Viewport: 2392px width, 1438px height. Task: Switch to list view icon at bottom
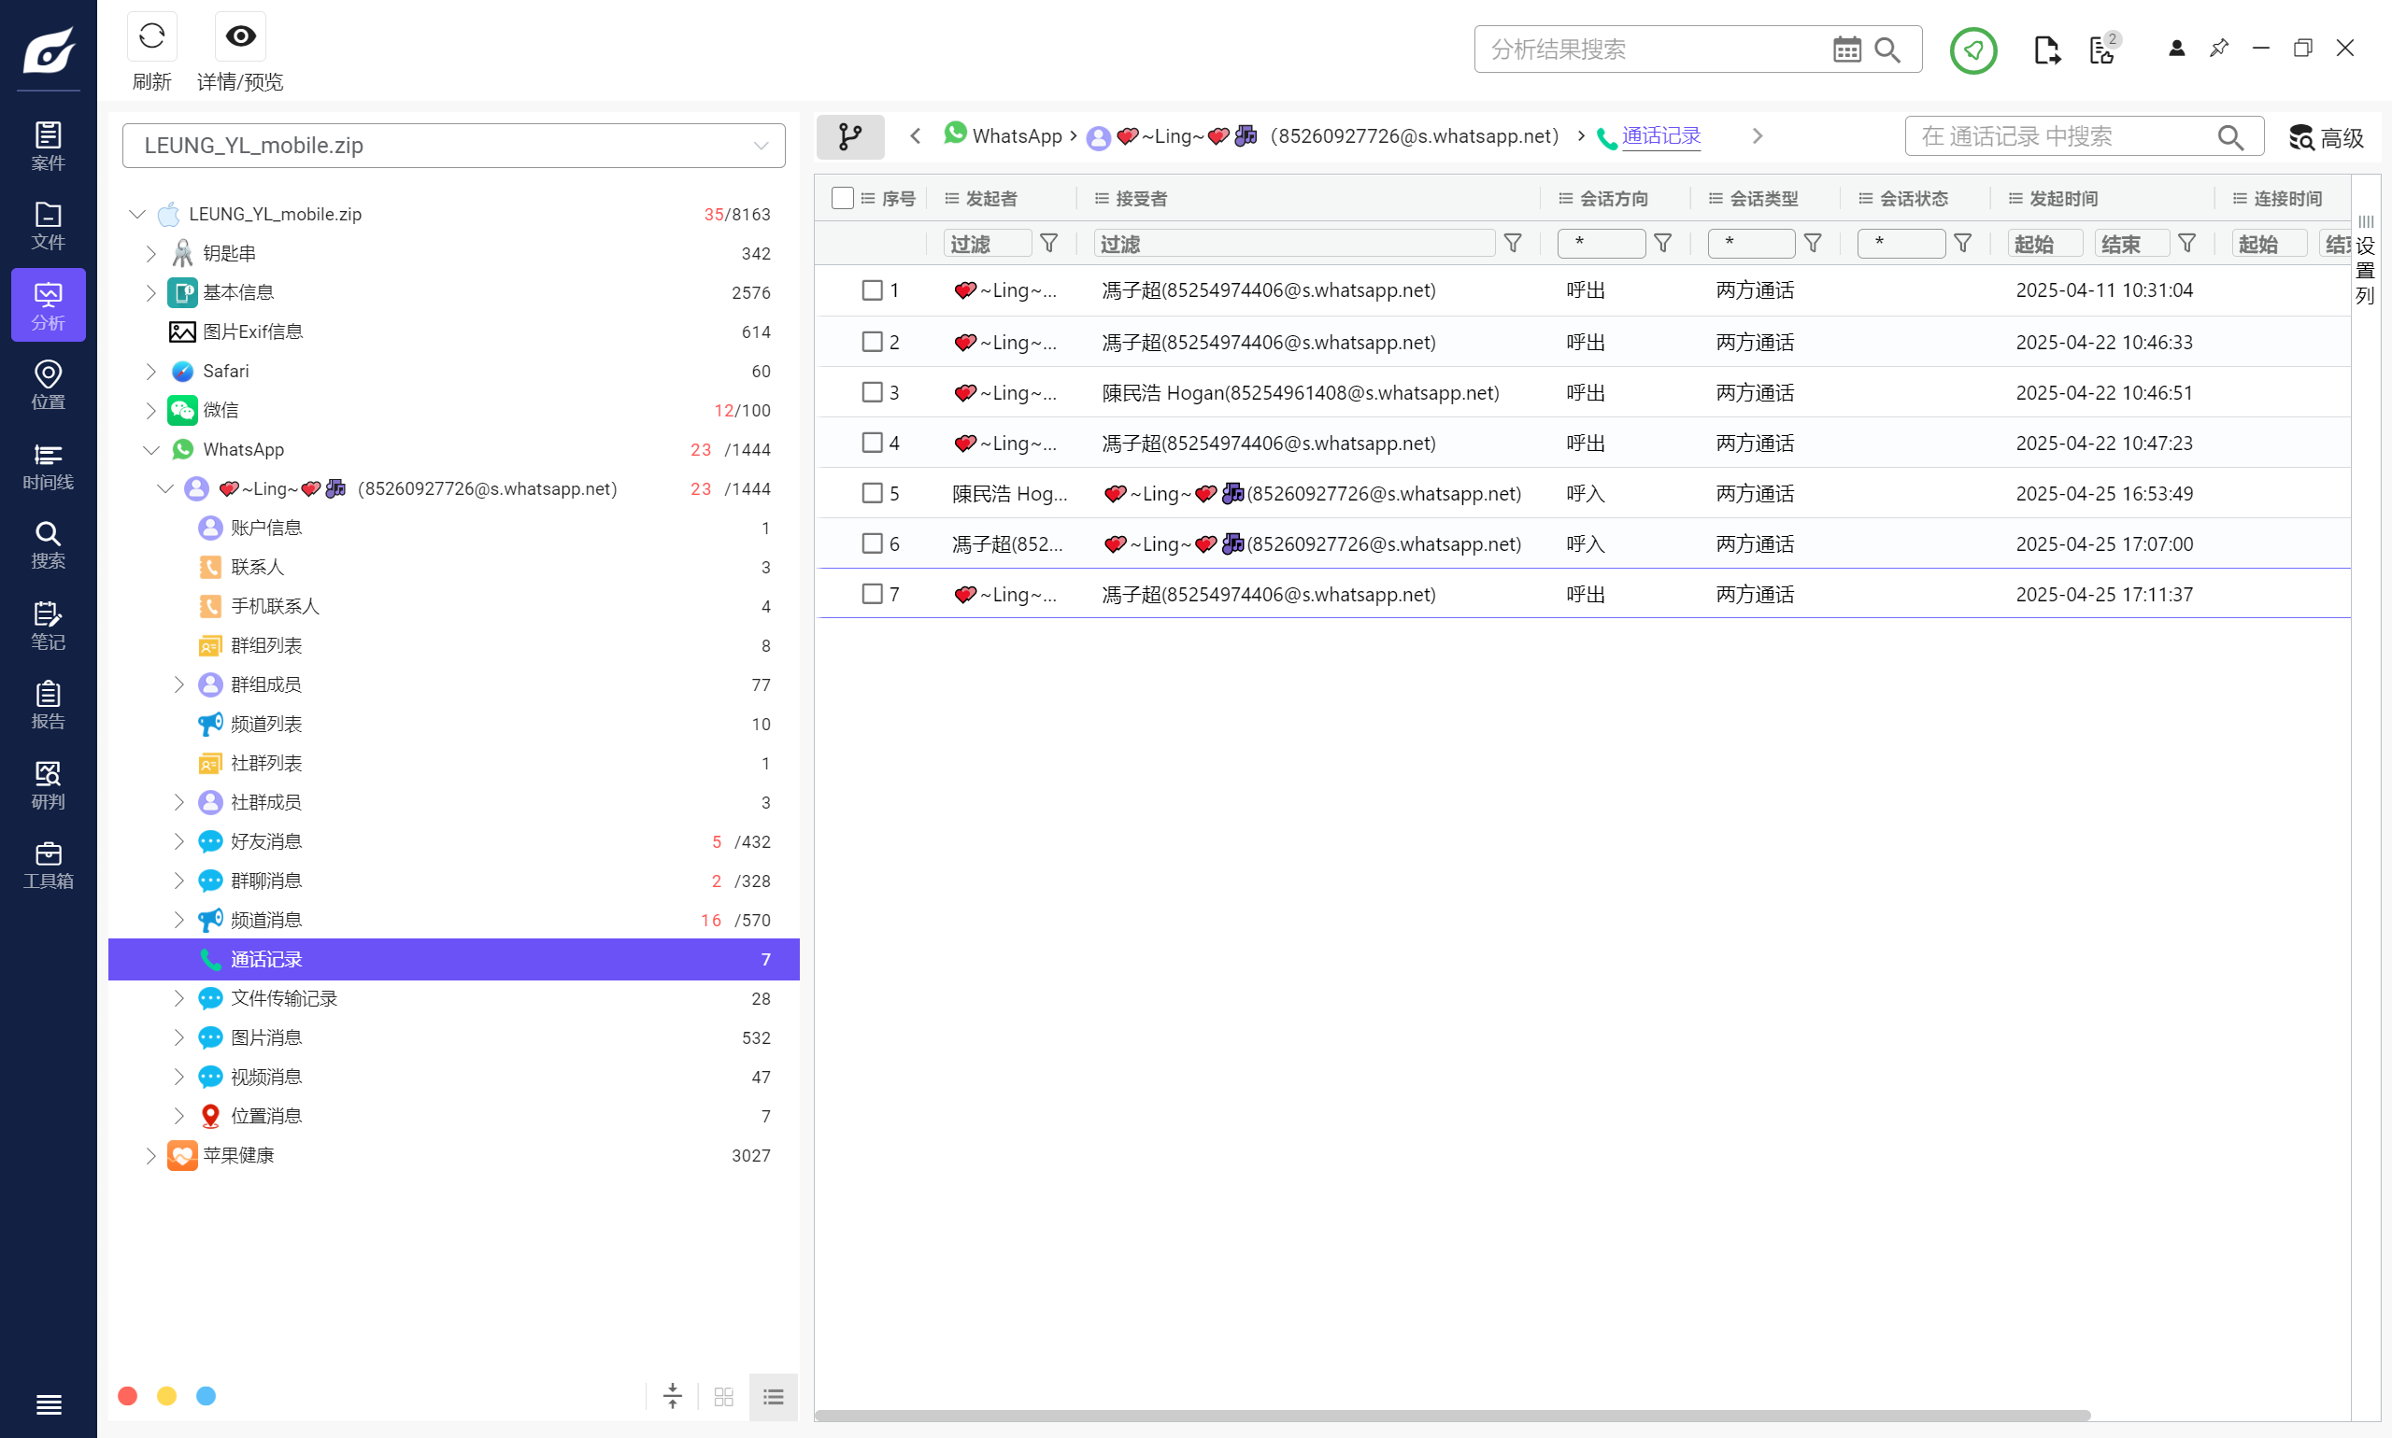point(773,1396)
